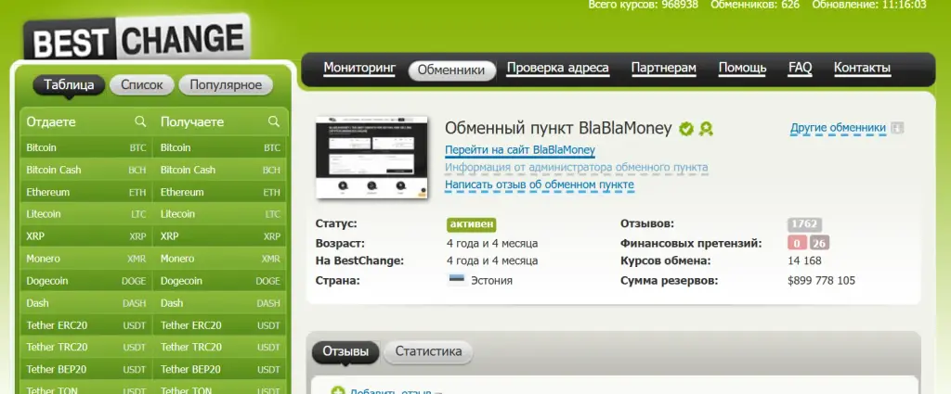951x394 pixels.
Task: Click the Всего курсов: 968938 counter
Action: 643,5
